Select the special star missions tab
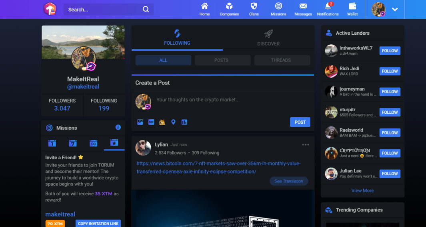This screenshot has width=426, height=227. tap(114, 143)
